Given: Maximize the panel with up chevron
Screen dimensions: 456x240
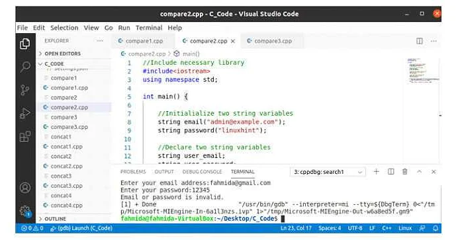Looking at the screenshot, I should [419, 172].
